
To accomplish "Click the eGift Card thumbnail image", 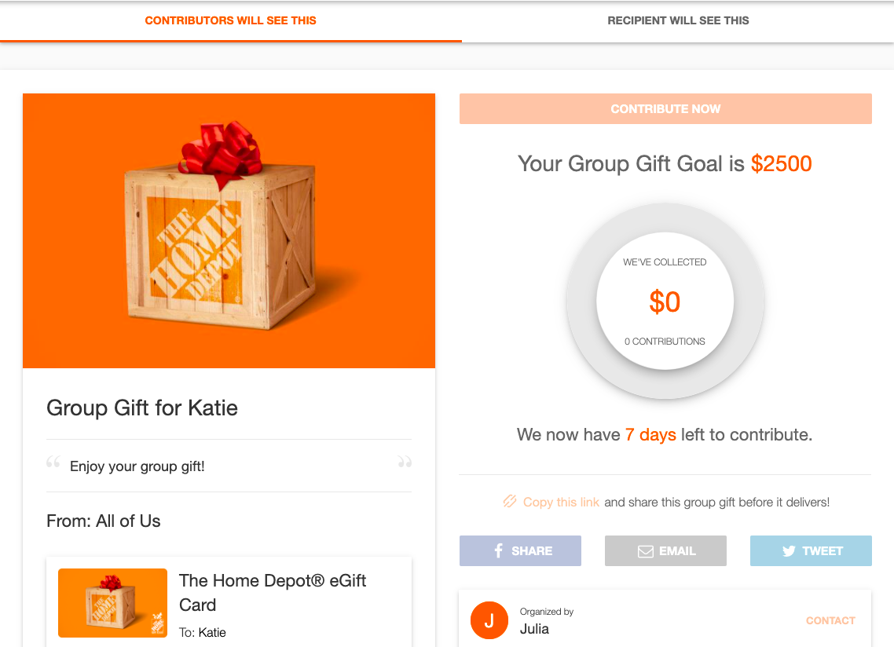I will 112,602.
